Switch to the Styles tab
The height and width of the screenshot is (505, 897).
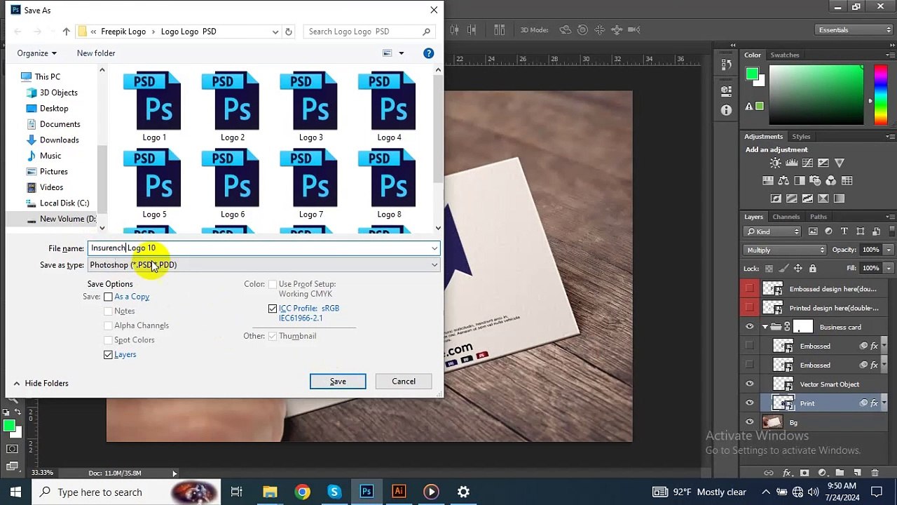pyautogui.click(x=801, y=137)
